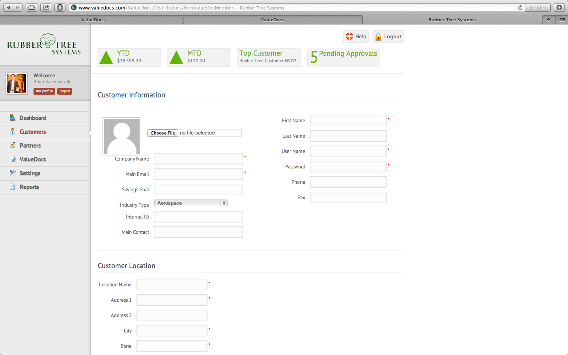Viewport: 568px width, 355px height.
Task: Click the Help lifebuoy icon
Action: (349, 37)
